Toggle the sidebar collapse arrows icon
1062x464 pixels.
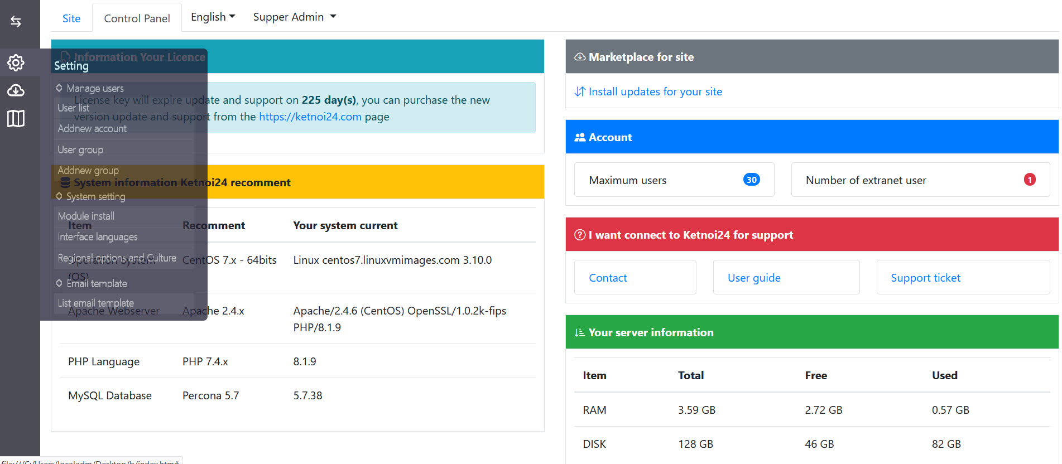[x=16, y=21]
